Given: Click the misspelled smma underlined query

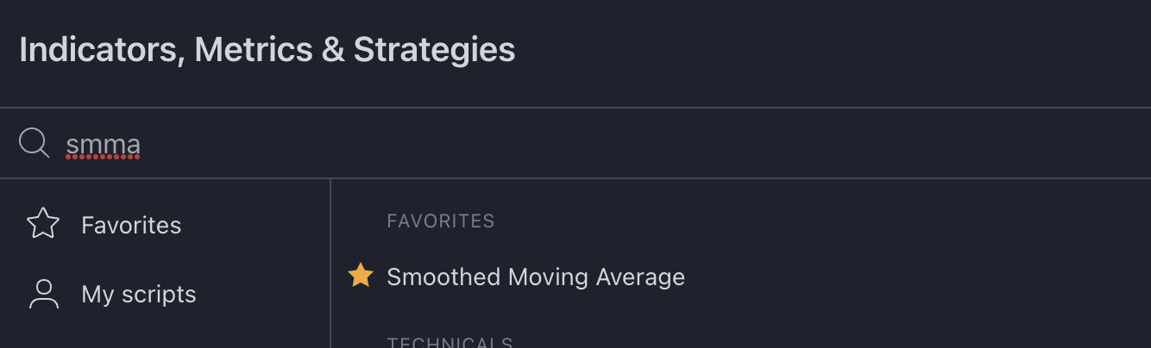Looking at the screenshot, I should (103, 145).
